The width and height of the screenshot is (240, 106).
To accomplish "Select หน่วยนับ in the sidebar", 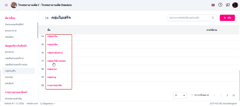I will 9,77.
